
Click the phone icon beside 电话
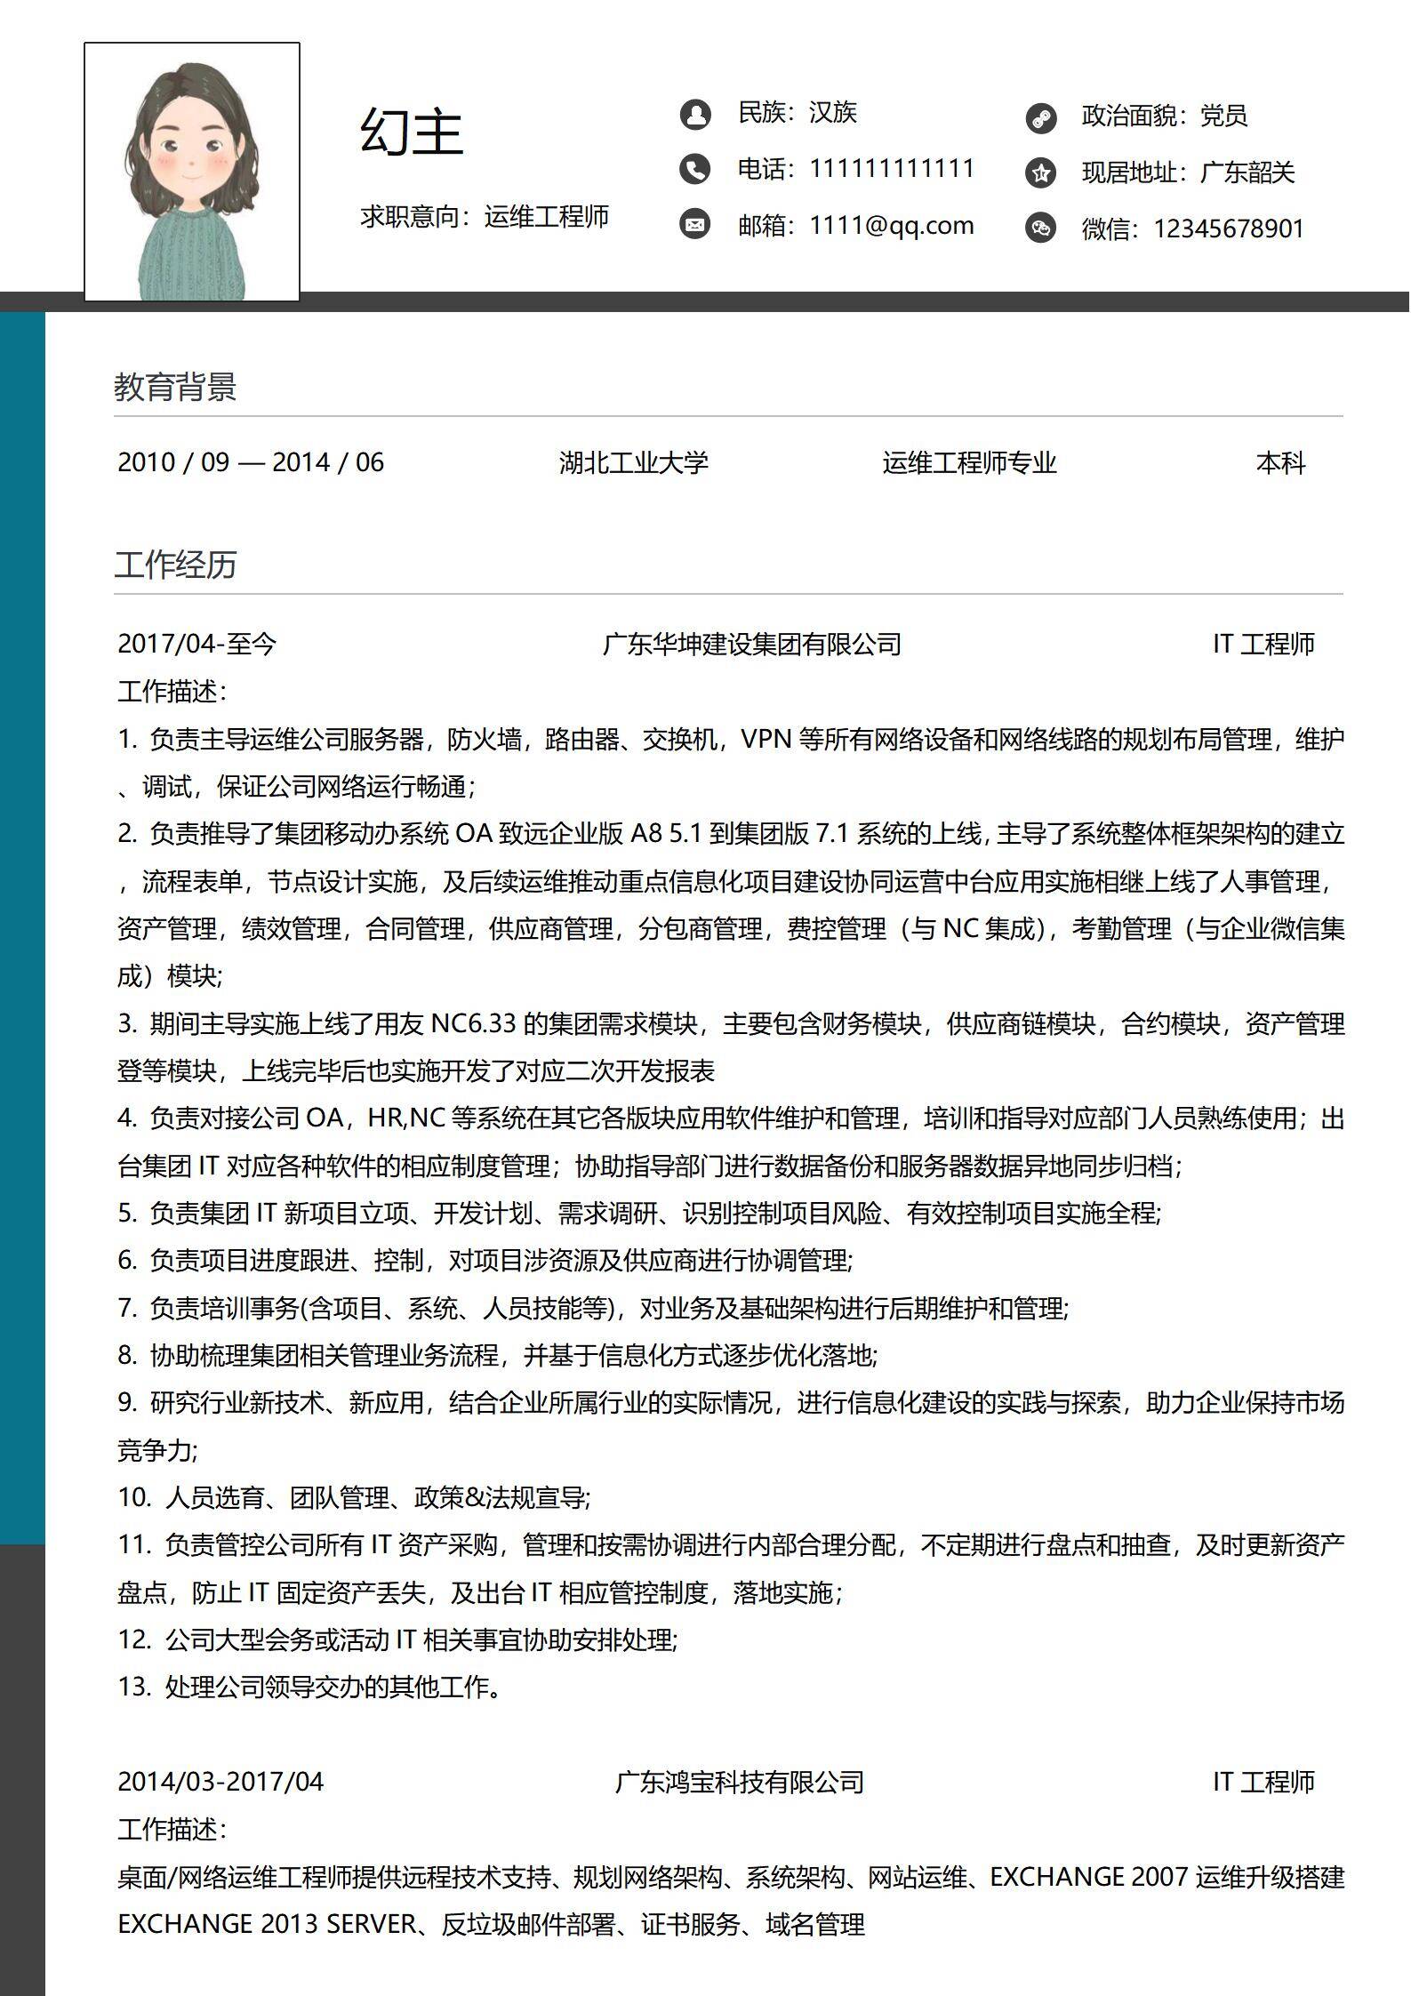[694, 169]
